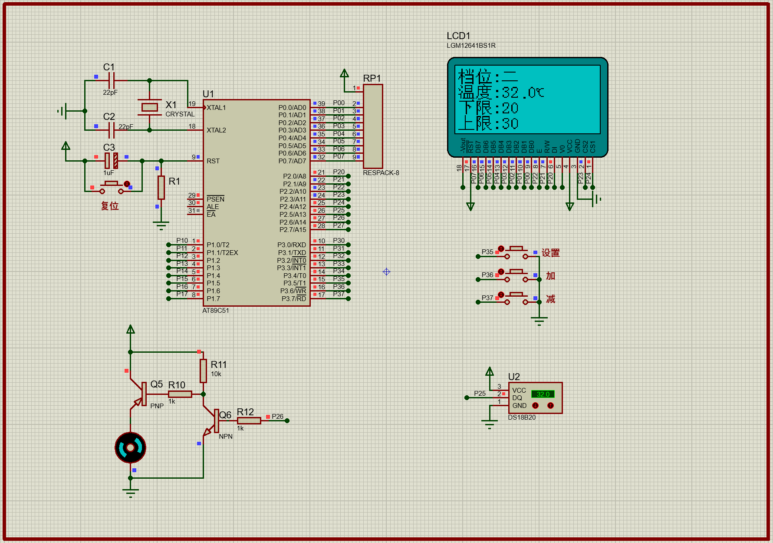The height and width of the screenshot is (543, 773).
Task: Click the AT89C51 part name text
Action: click(216, 310)
